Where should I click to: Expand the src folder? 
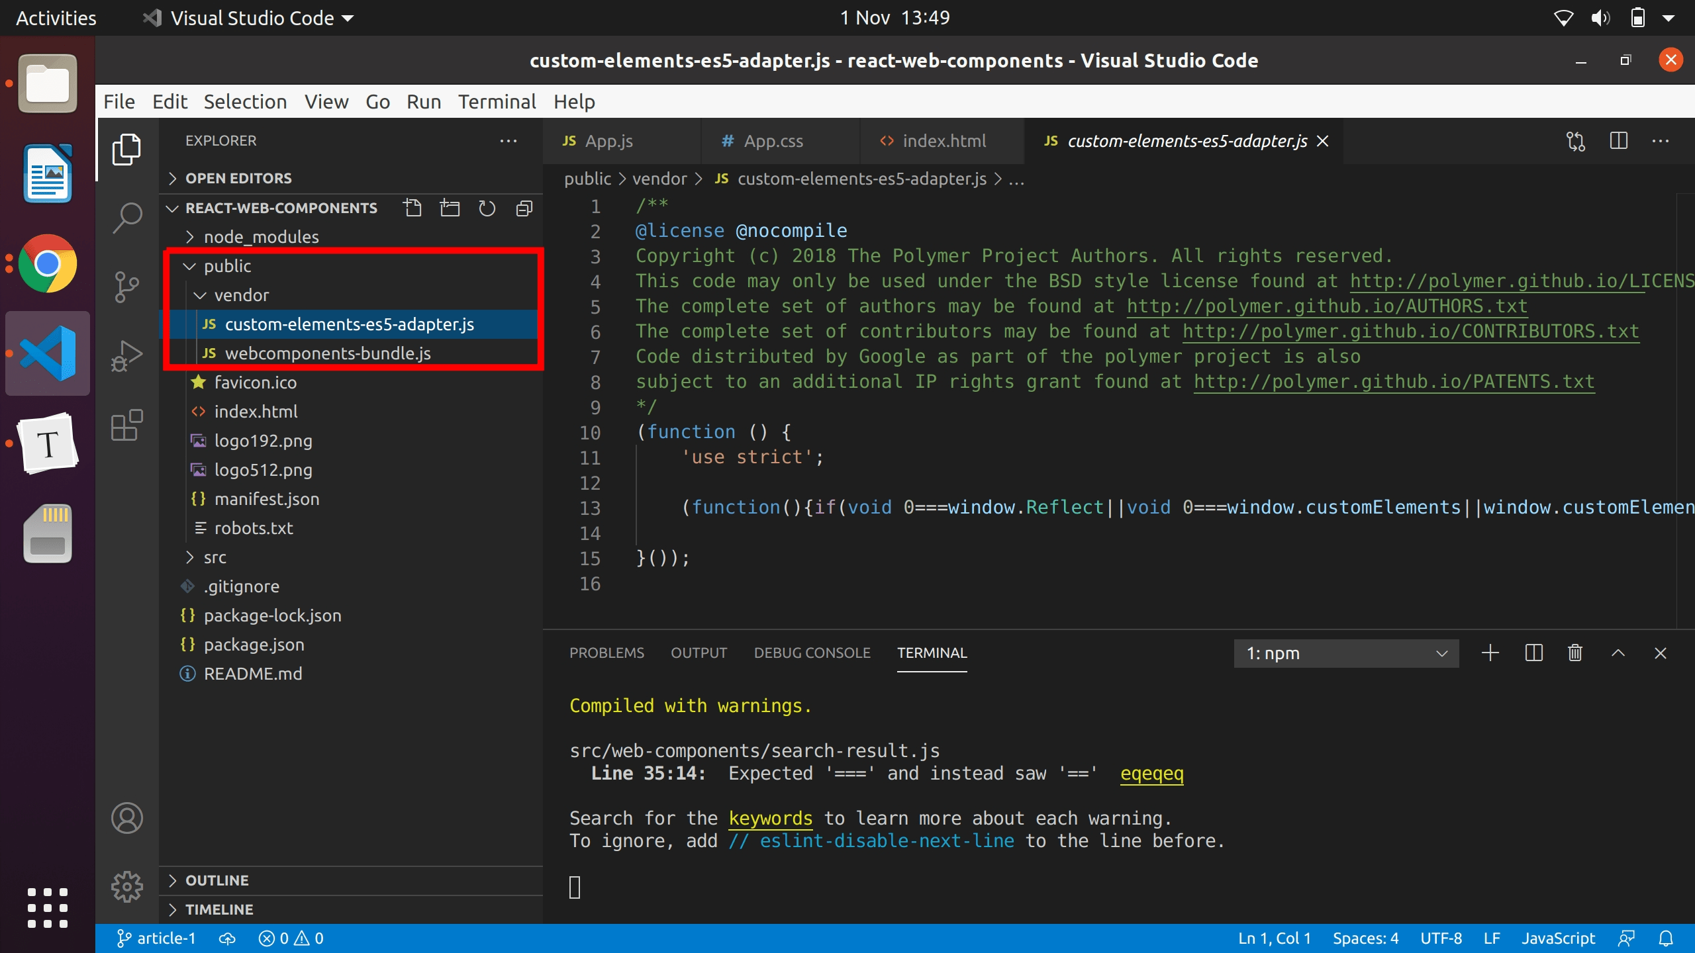click(x=216, y=557)
